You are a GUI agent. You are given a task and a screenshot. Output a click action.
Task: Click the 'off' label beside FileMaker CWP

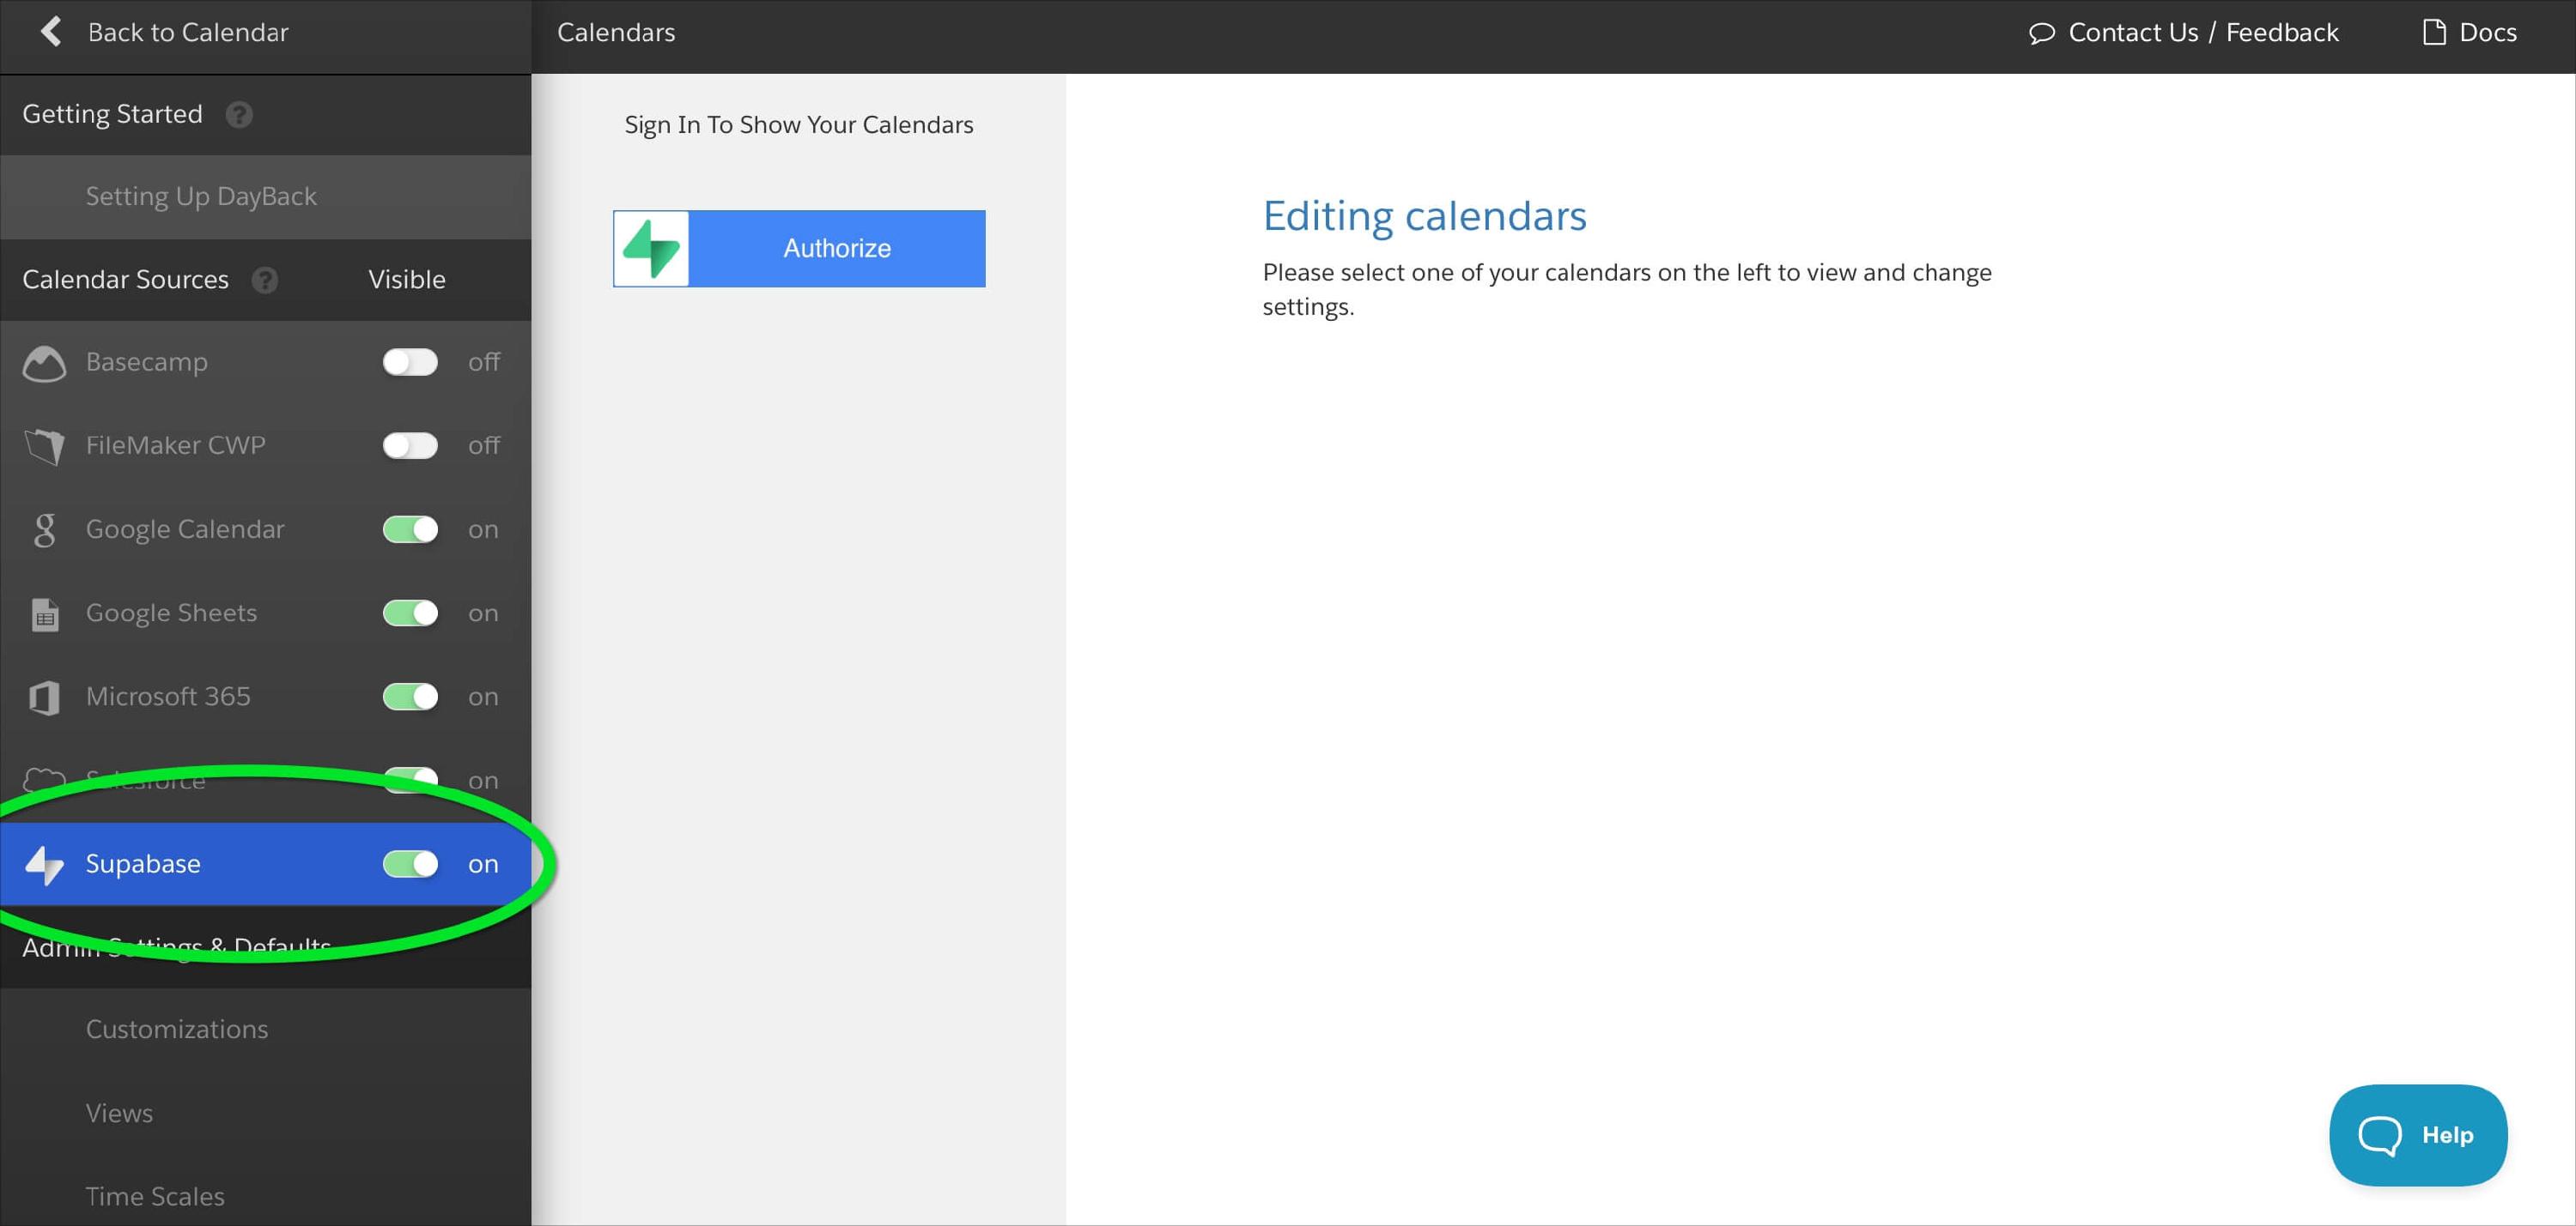(x=484, y=445)
